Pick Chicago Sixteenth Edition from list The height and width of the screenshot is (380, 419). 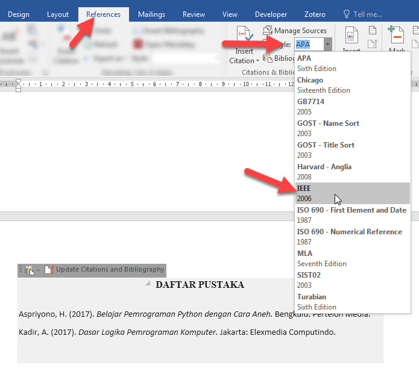(x=352, y=85)
